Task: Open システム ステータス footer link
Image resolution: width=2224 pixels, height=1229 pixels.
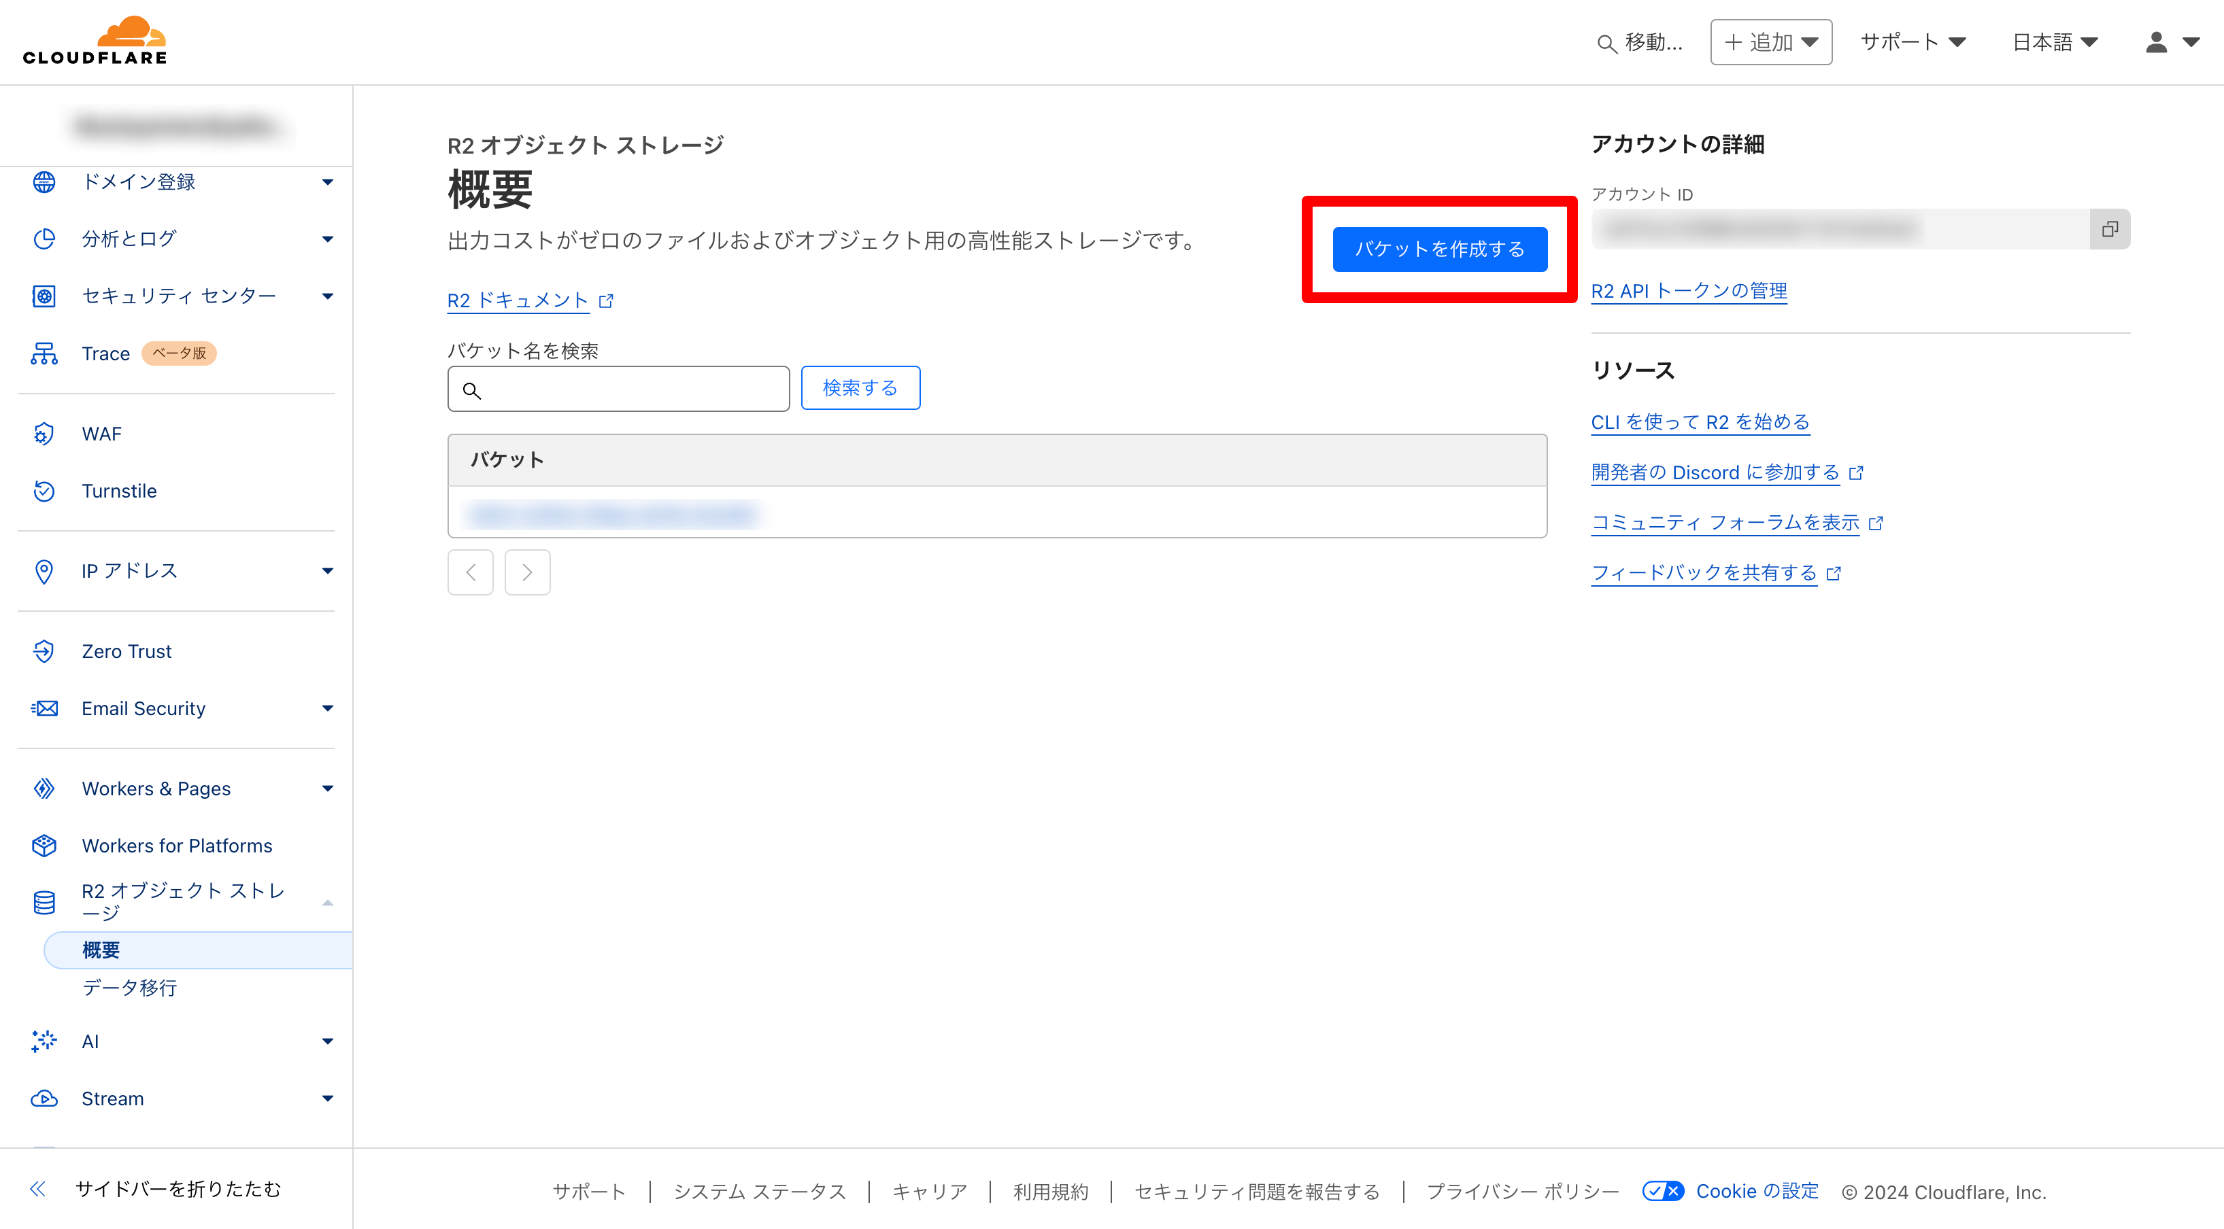Action: click(x=760, y=1192)
